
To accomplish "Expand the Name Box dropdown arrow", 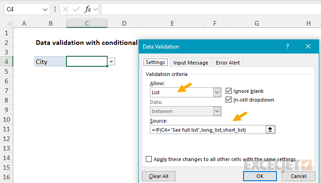I will coord(45,10).
